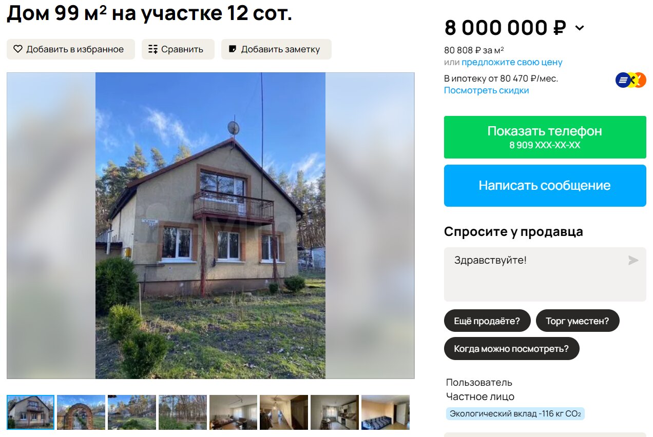Screen dimensions: 653x437
Task: Click the heart icon to add to favorites
Action: point(18,49)
